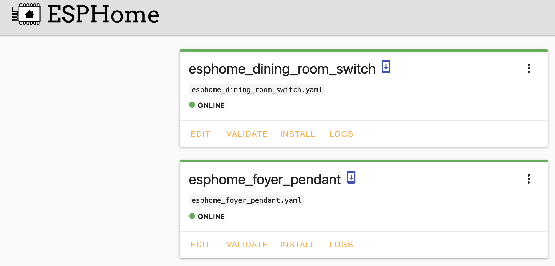Click VALIDATE on the foyer pendant card
Screen dimensions: 555x266
[247, 244]
